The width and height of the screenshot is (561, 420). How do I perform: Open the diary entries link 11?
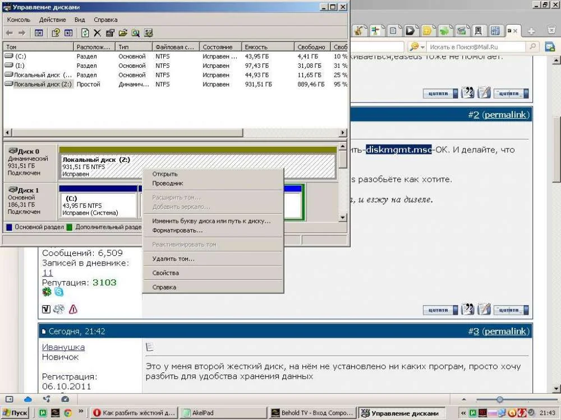pyautogui.click(x=48, y=273)
